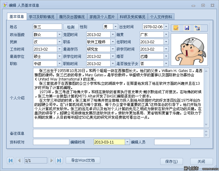
Task: Open the 履历及出国情况 tab
Action: [72, 17]
